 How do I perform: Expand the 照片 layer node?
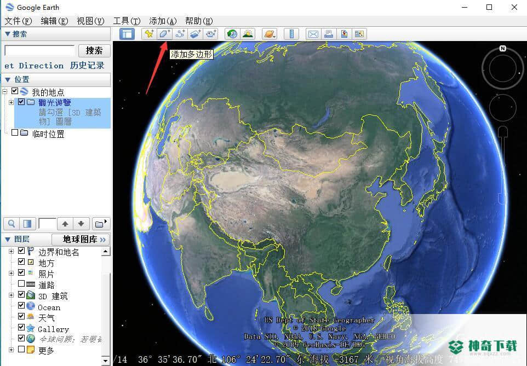click(x=11, y=274)
